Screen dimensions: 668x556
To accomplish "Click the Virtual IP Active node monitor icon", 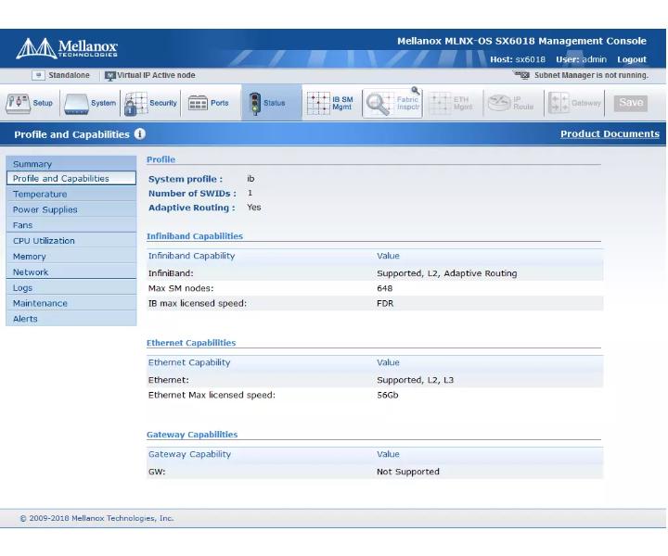I will [109, 76].
